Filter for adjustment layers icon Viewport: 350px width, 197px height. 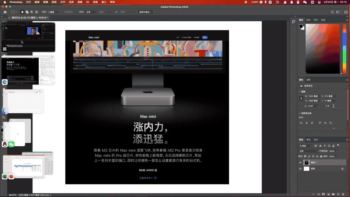click(320, 146)
